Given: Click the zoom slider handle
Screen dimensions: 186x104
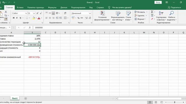Looking at the screenshot, I should coord(175,102).
